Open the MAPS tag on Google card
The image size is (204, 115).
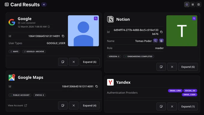point(14,51)
